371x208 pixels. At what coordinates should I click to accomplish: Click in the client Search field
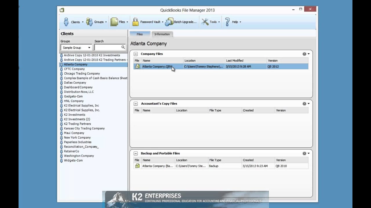(107, 47)
